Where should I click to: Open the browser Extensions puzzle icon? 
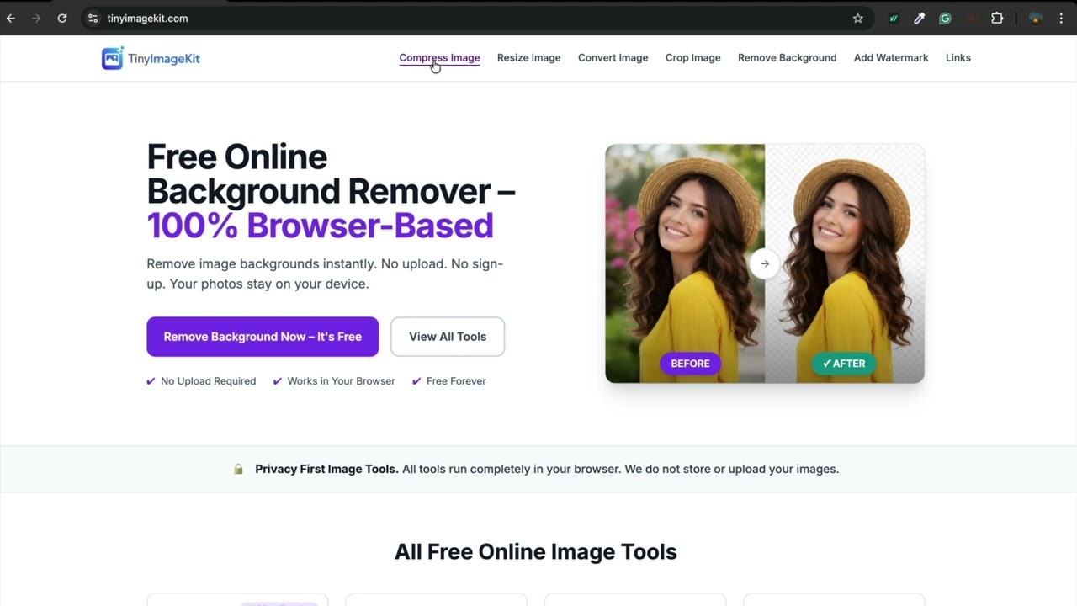[x=997, y=18]
